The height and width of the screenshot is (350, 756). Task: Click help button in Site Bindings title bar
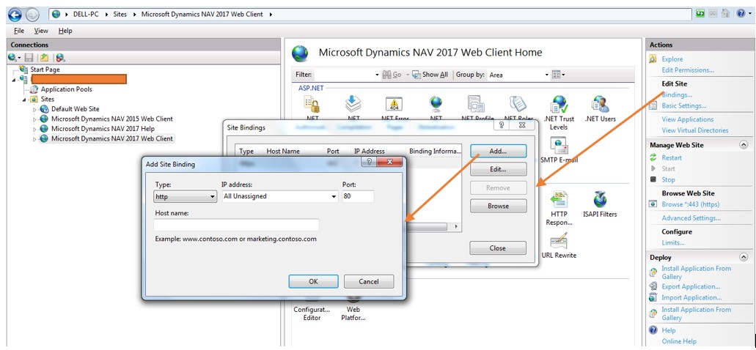click(502, 124)
